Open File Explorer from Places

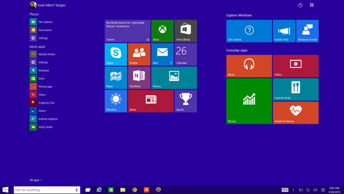(x=41, y=22)
